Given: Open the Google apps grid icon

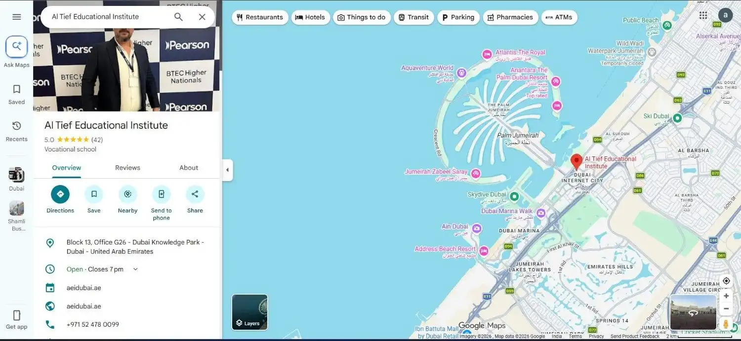Looking at the screenshot, I should click(x=703, y=15).
